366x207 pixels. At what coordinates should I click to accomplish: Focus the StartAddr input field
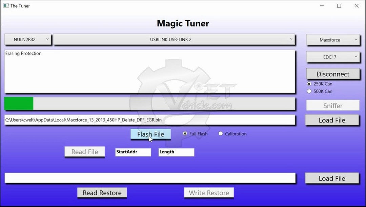133,152
